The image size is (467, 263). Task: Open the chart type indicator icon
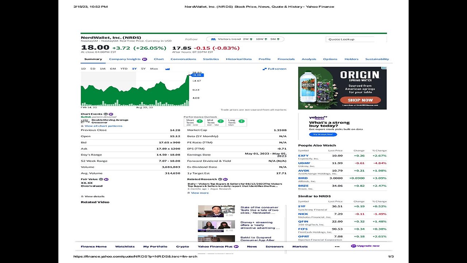pyautogui.click(x=167, y=69)
